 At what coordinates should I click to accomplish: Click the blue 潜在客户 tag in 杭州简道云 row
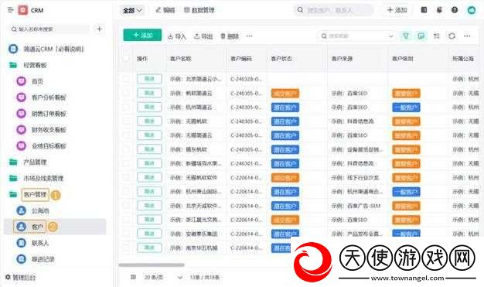[x=285, y=108]
